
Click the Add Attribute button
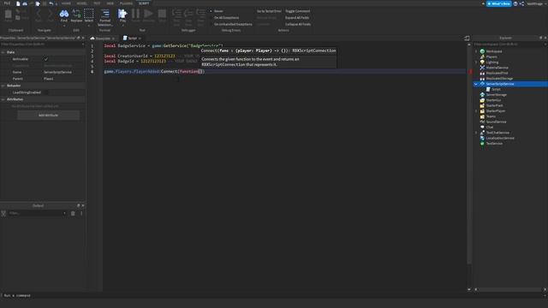[48, 115]
